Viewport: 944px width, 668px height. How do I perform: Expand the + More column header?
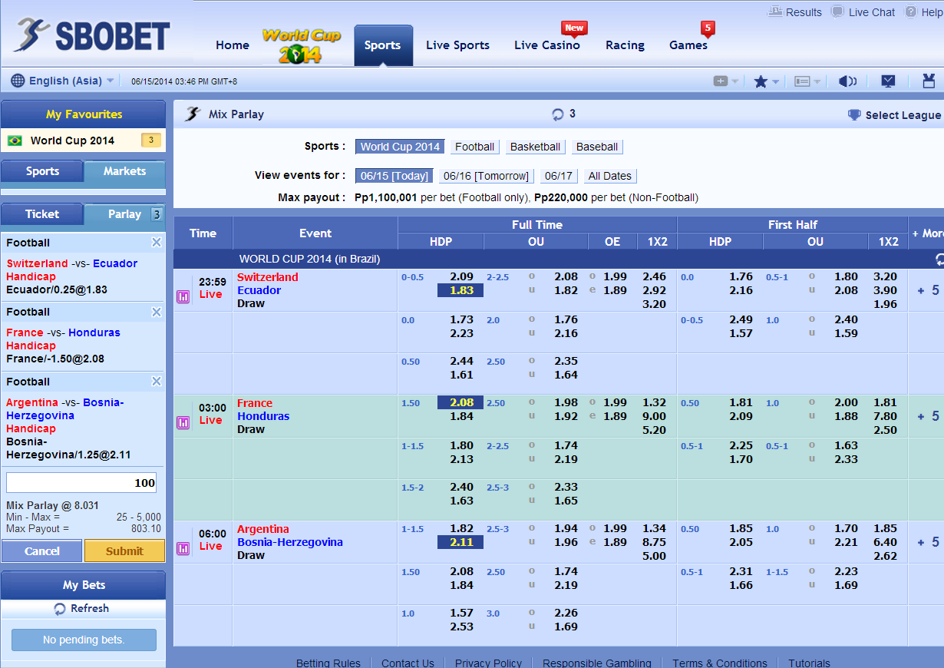pos(926,233)
